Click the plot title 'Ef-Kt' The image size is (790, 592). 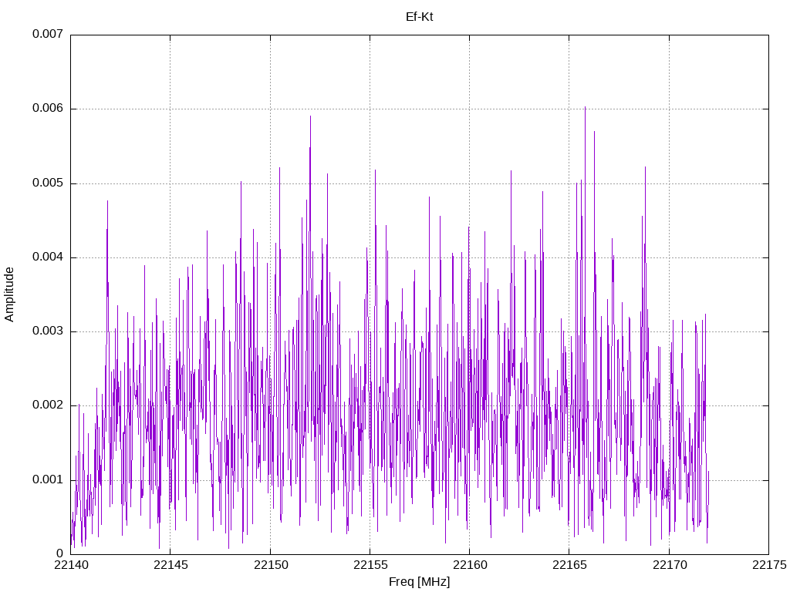click(419, 17)
